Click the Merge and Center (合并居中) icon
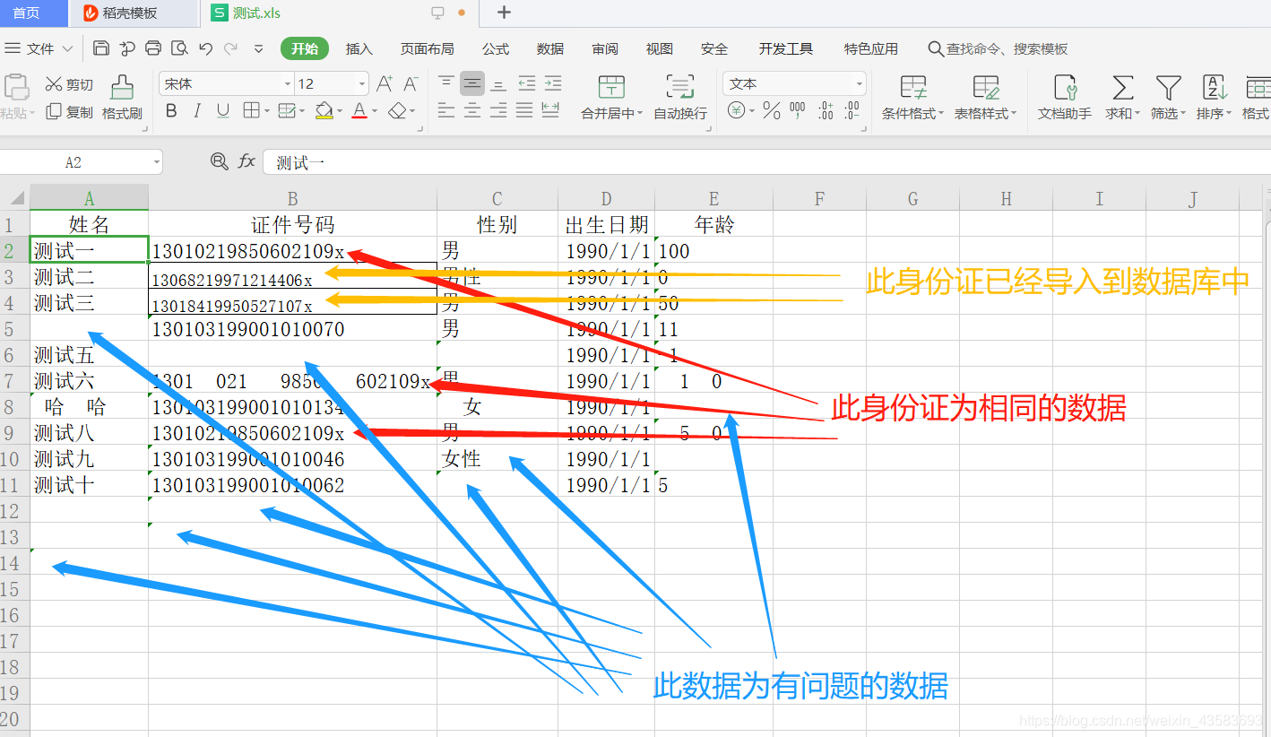The width and height of the screenshot is (1271, 737). point(611,87)
